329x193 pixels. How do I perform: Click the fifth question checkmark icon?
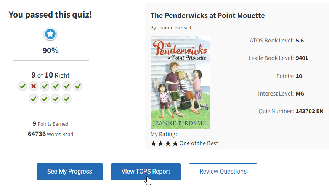click(x=67, y=86)
